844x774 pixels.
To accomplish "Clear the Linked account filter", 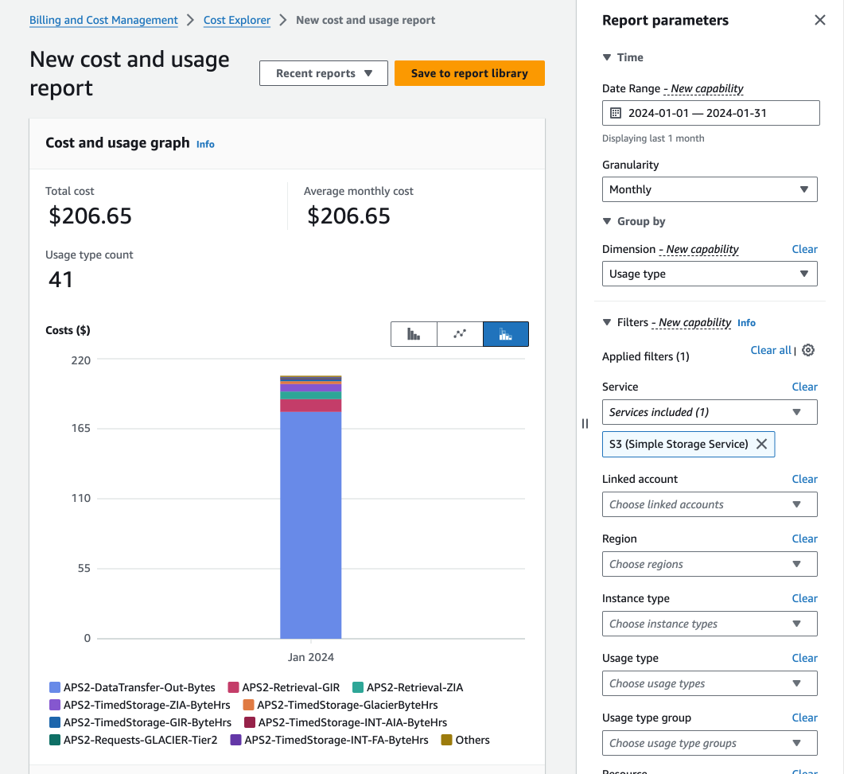I will tap(804, 479).
